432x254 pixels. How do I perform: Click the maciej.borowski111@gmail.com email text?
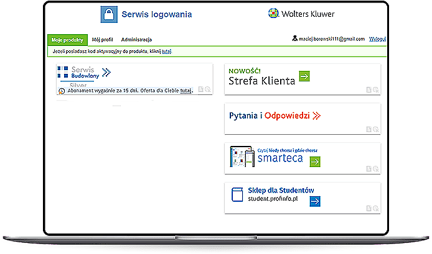coord(332,39)
